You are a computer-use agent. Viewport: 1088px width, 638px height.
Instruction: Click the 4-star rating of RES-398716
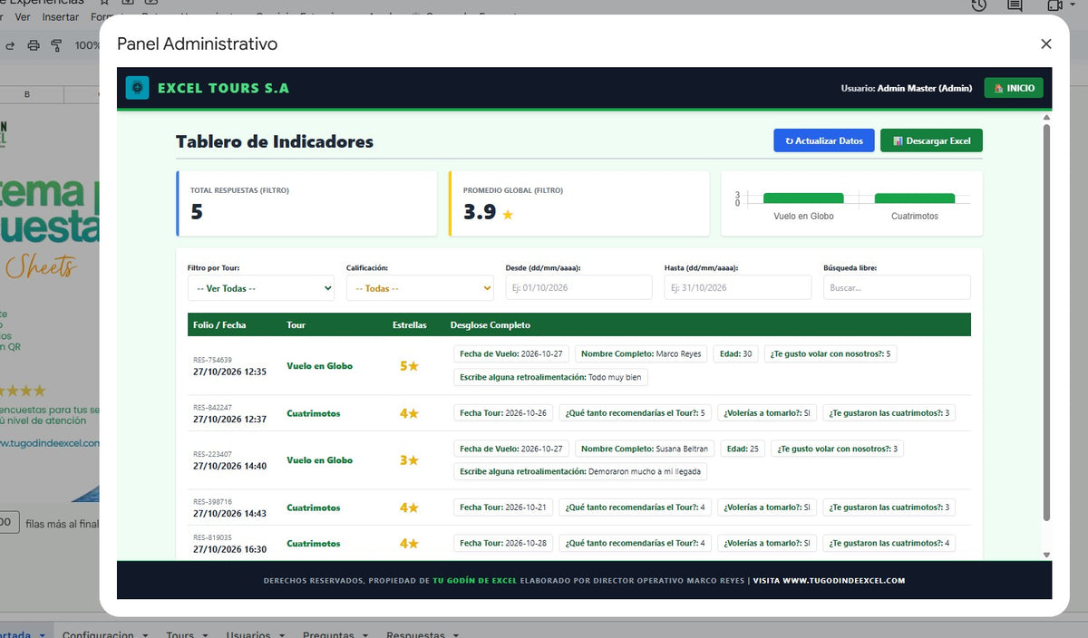tap(409, 507)
